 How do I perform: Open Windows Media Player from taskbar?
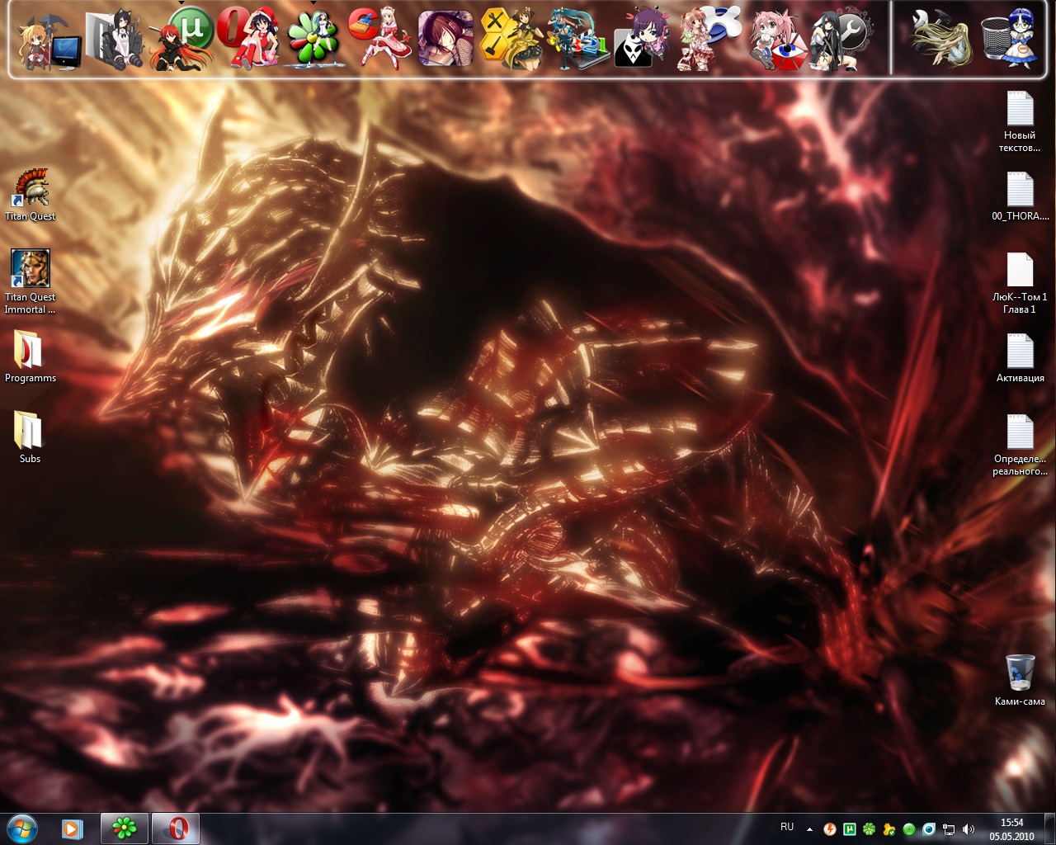tap(73, 828)
